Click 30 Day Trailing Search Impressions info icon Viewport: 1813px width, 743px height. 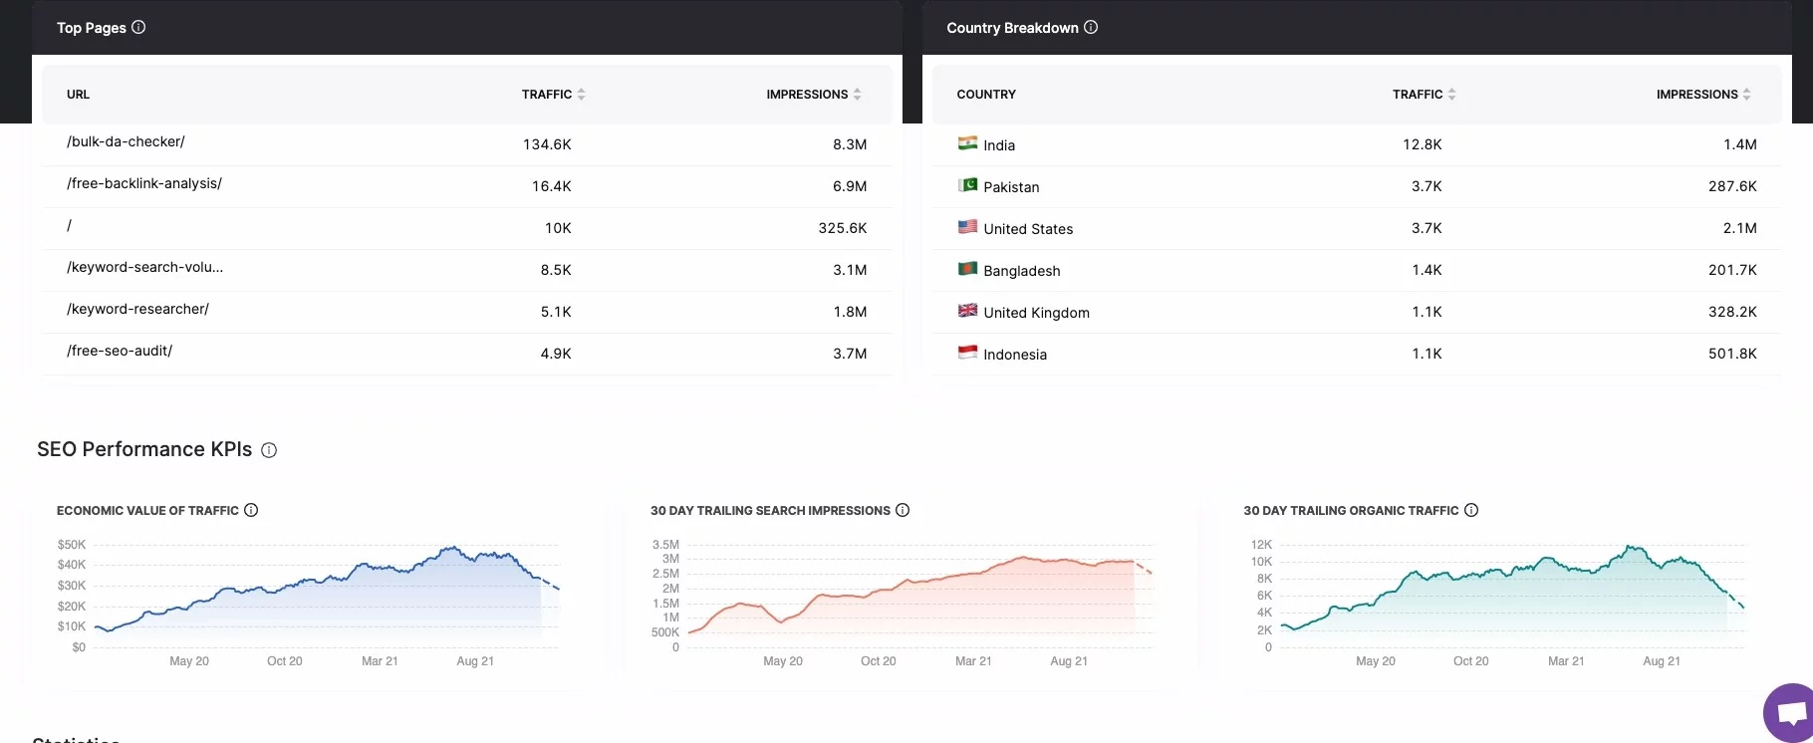903,510
